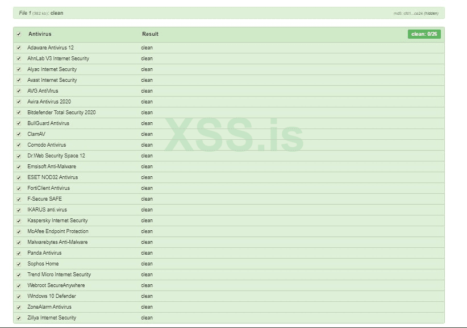Click the Result column header
This screenshot has width=467, height=328.
(x=150, y=34)
